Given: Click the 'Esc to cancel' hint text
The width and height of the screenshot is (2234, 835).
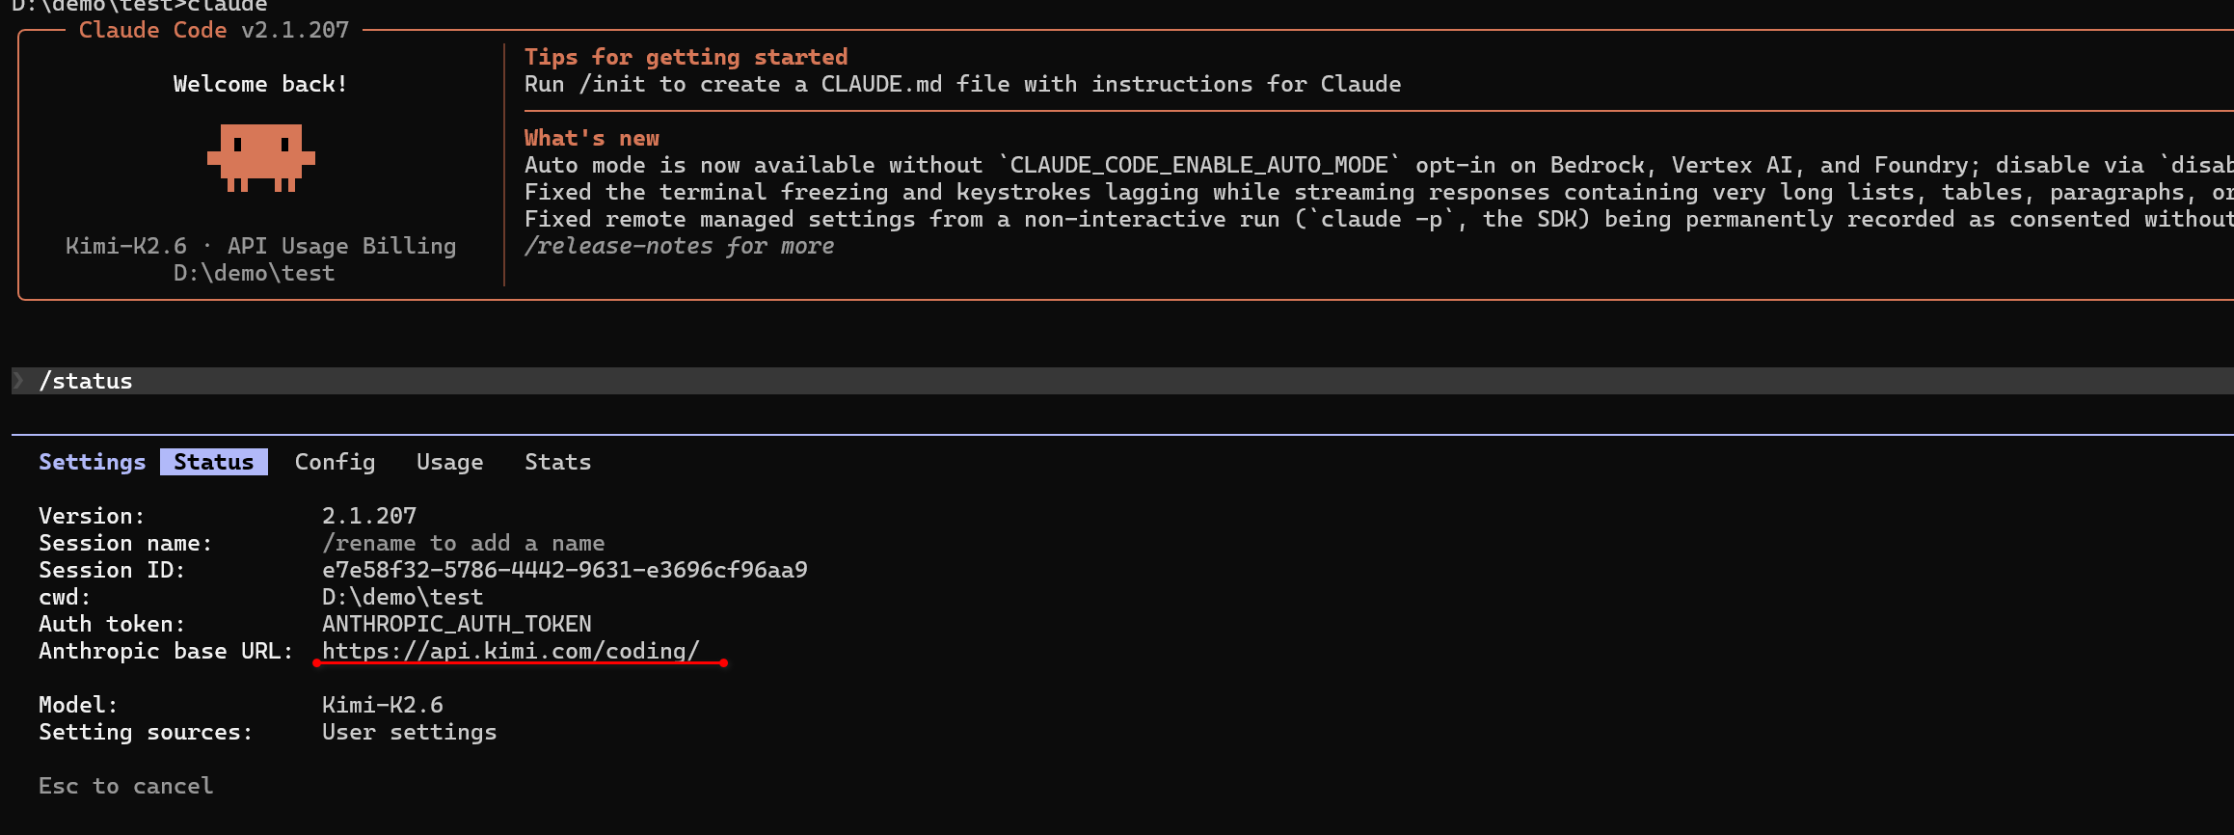Looking at the screenshot, I should [x=126, y=786].
